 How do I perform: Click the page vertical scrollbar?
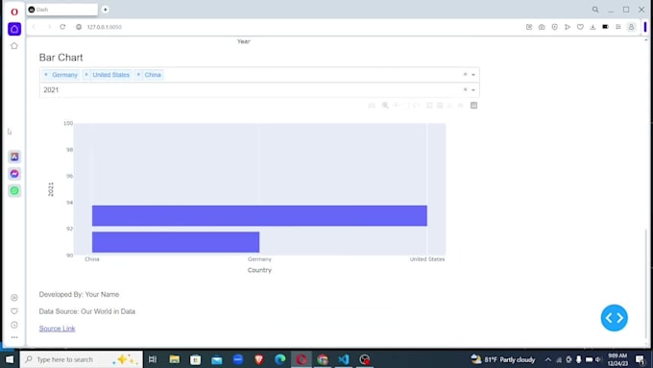pos(646,283)
